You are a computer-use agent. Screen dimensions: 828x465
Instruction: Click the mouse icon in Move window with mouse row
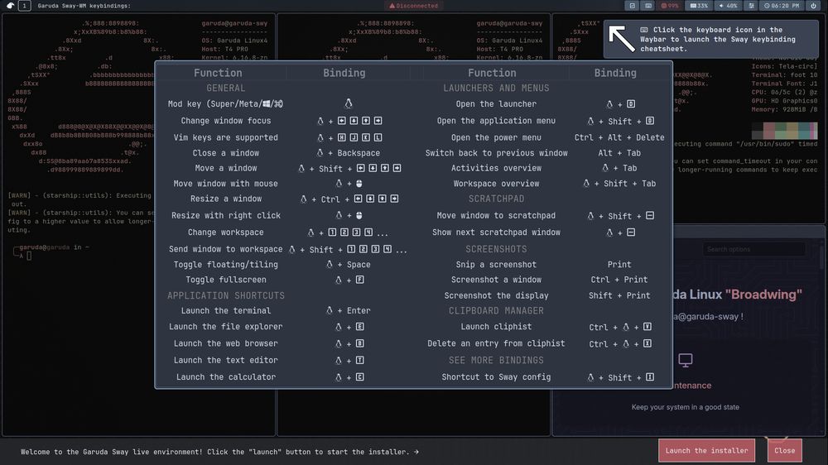coord(359,184)
